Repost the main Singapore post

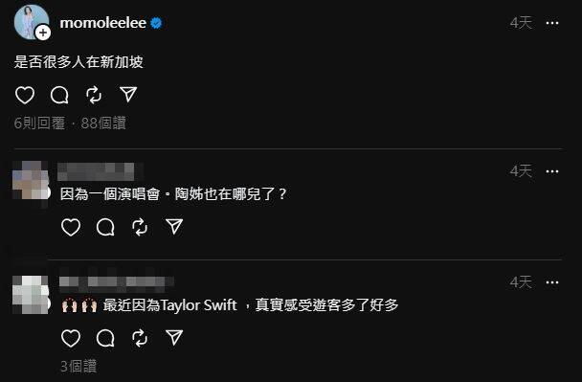click(x=94, y=95)
